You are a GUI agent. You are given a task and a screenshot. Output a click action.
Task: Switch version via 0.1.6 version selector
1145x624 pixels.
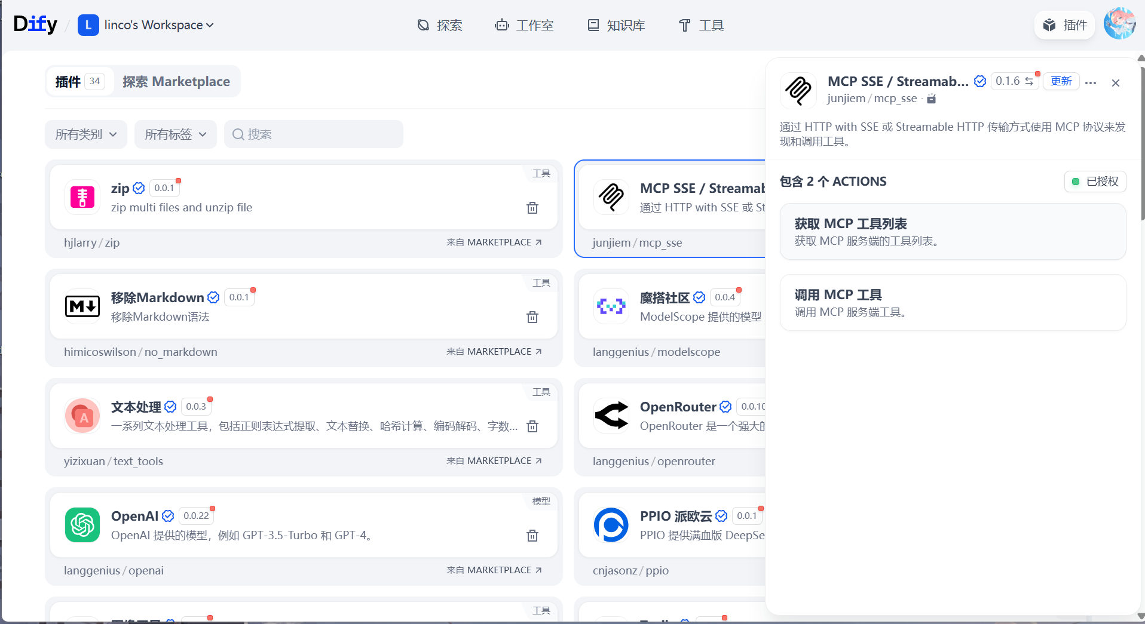click(x=1015, y=81)
